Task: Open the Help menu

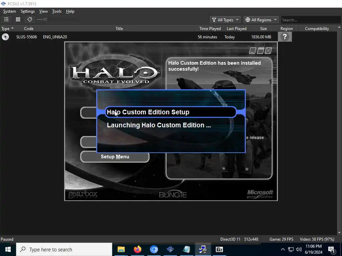Action: tap(70, 11)
